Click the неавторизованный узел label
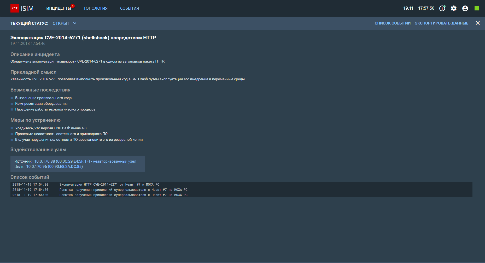 [114, 161]
